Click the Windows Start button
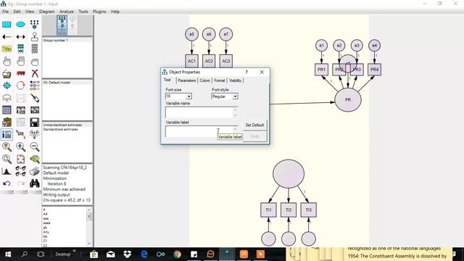Screen dimensions: 464x261 coord(8,254)
